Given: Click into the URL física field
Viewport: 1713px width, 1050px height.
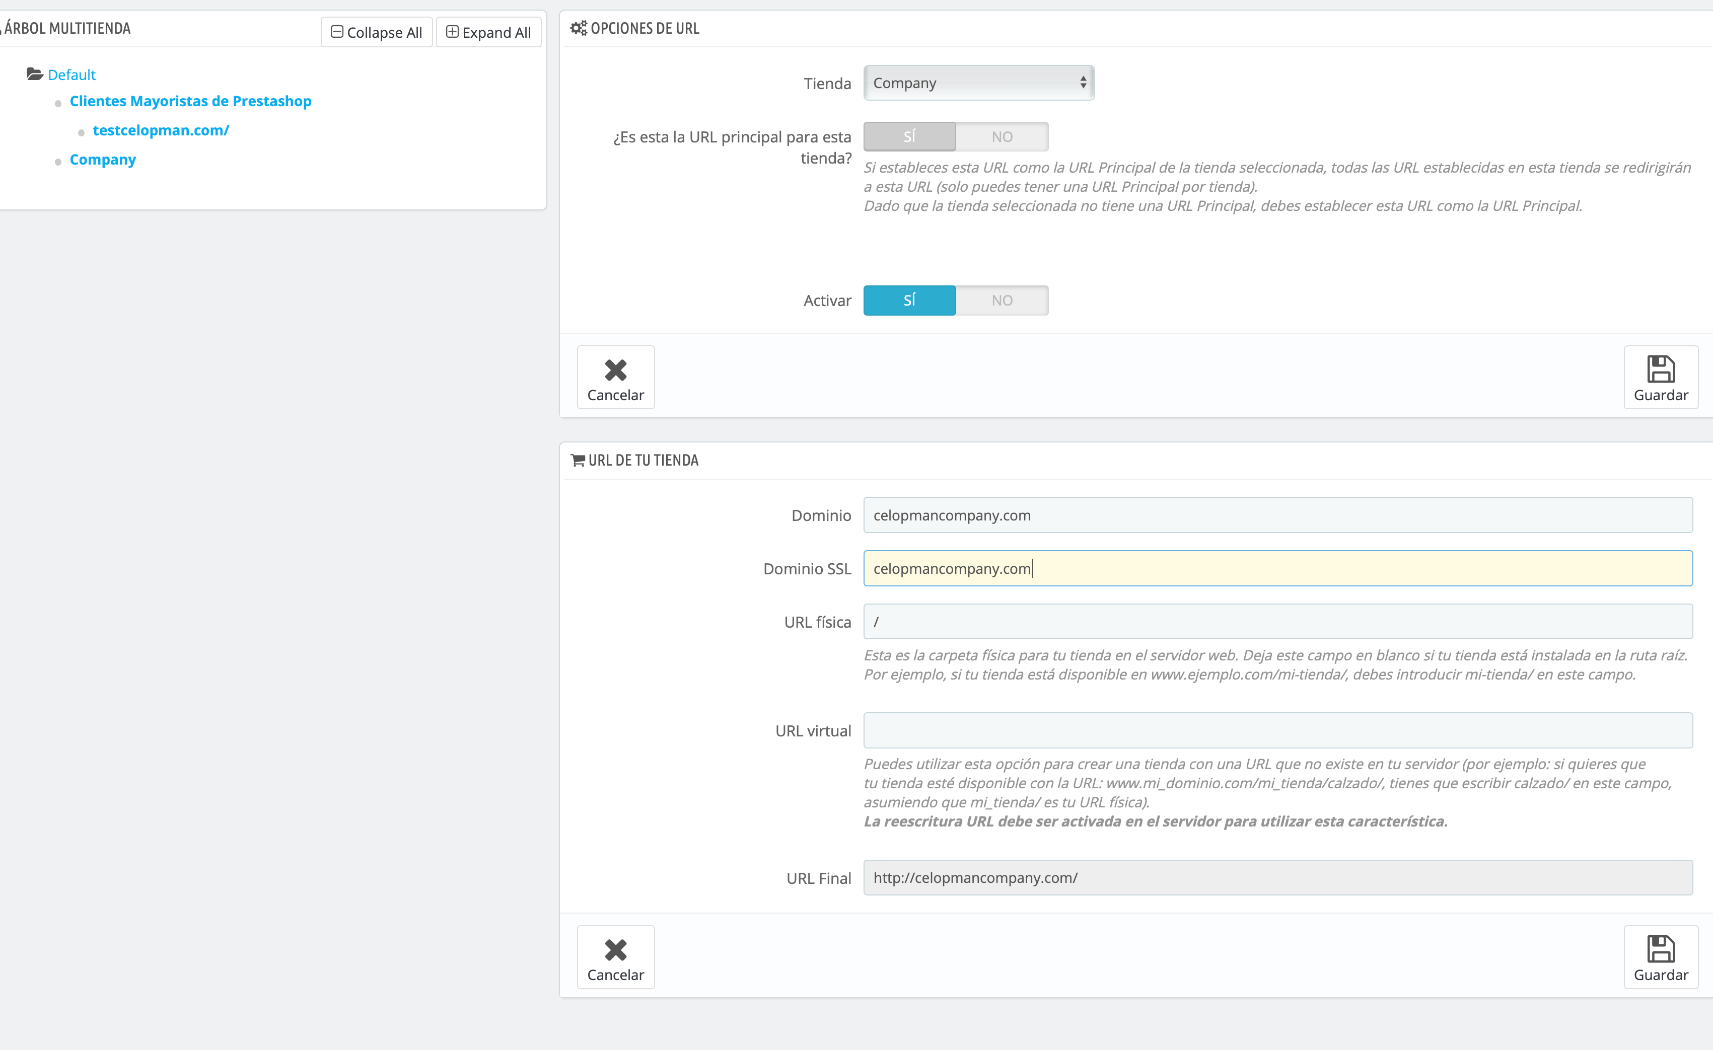Looking at the screenshot, I should pos(1278,622).
